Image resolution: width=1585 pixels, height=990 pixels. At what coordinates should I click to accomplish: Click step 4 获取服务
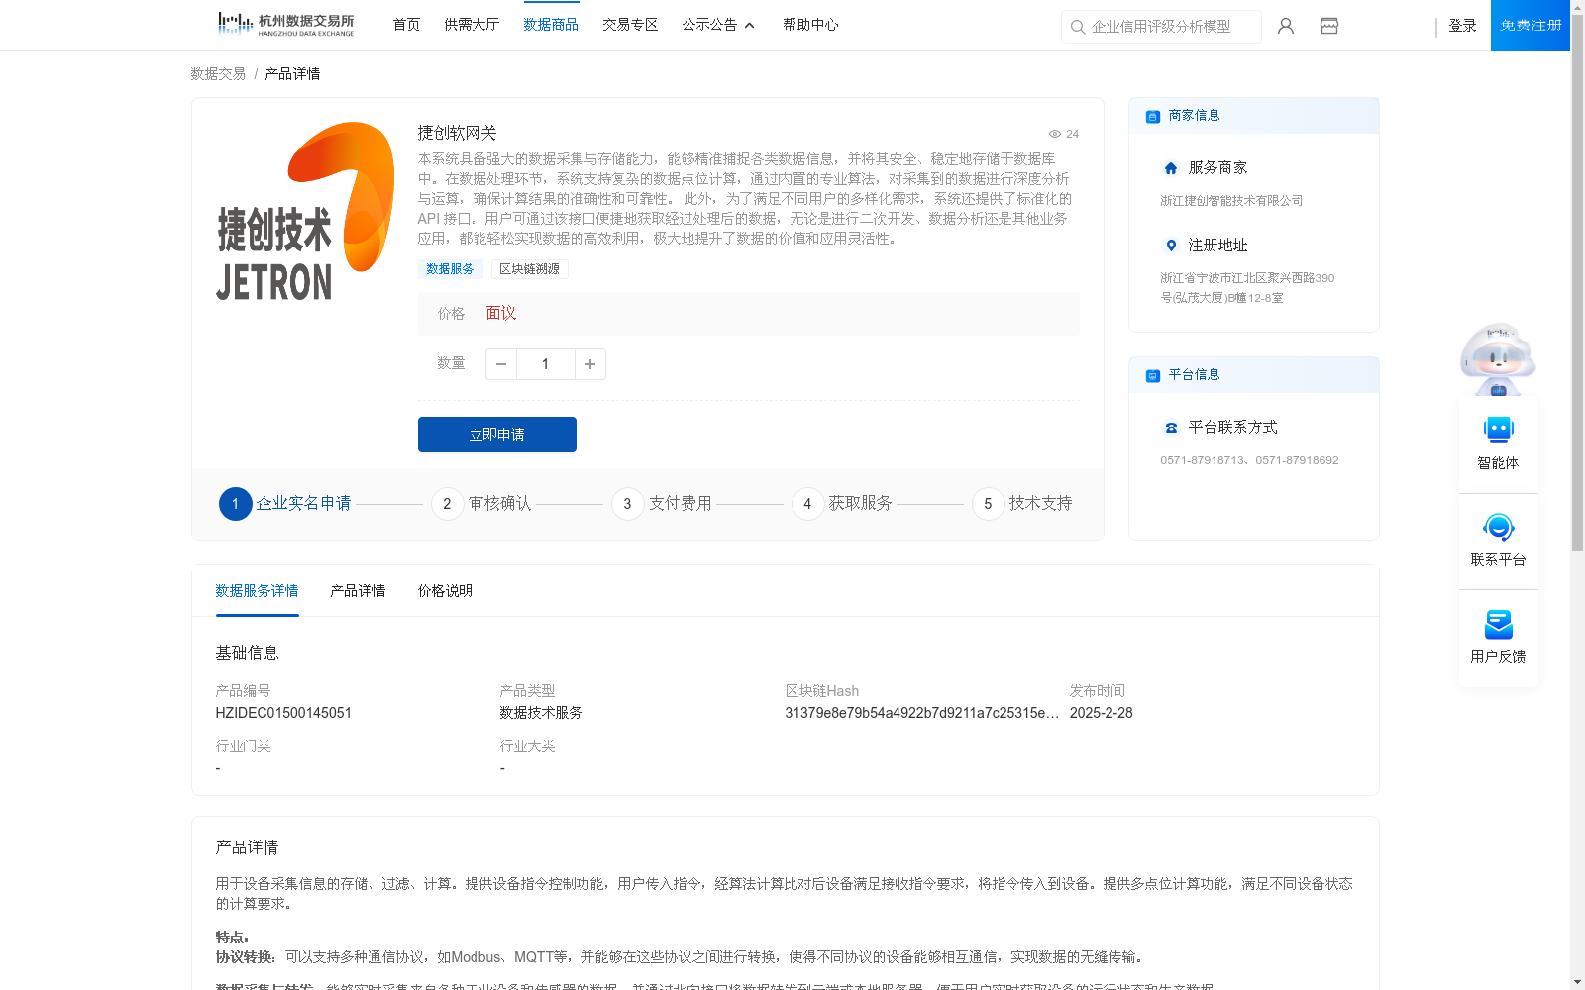pyautogui.click(x=842, y=504)
